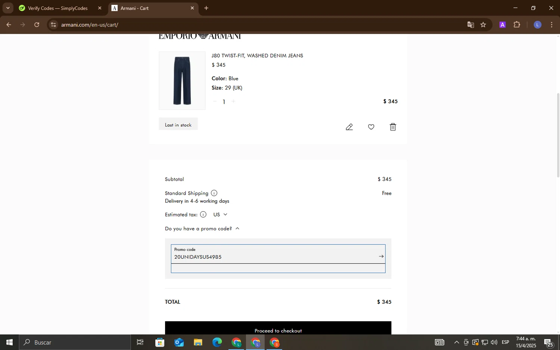
Task: Bookmark this page with star icon
Action: (x=483, y=25)
